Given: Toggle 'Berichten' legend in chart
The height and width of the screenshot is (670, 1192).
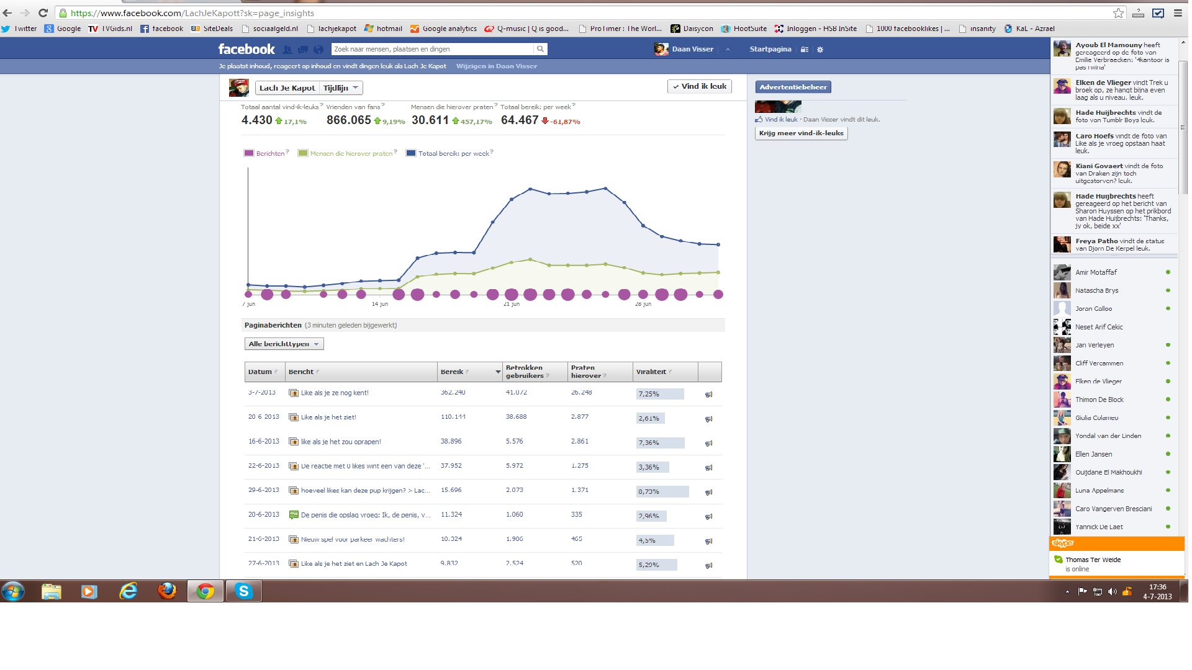Looking at the screenshot, I should [266, 153].
